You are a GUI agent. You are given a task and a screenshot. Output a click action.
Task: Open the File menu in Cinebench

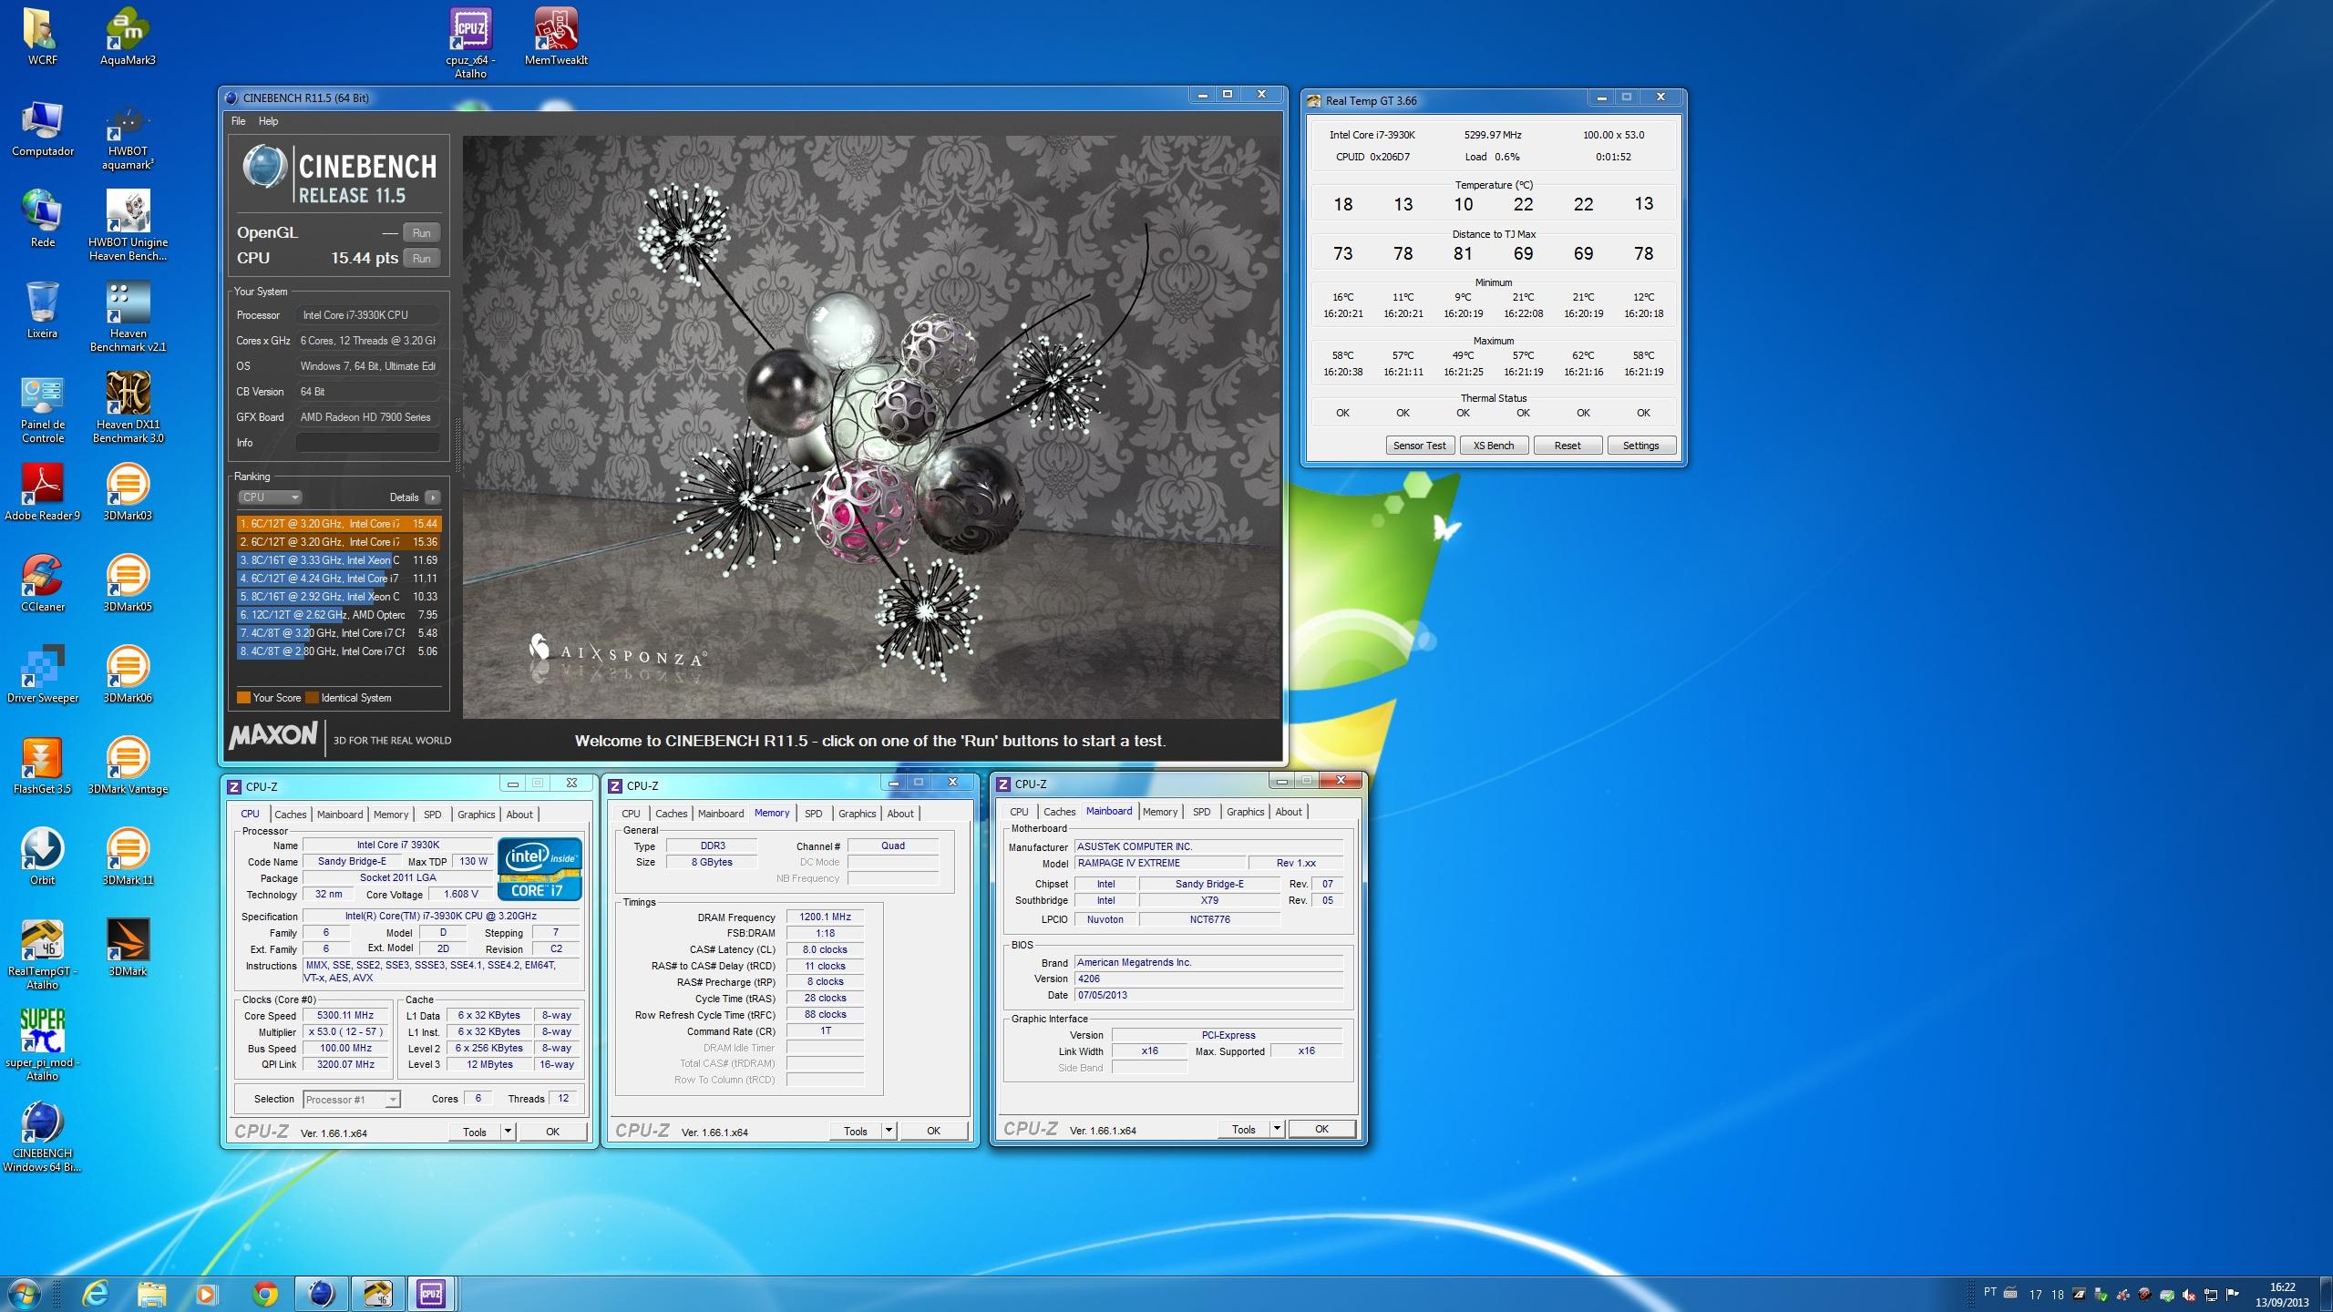coord(238,121)
